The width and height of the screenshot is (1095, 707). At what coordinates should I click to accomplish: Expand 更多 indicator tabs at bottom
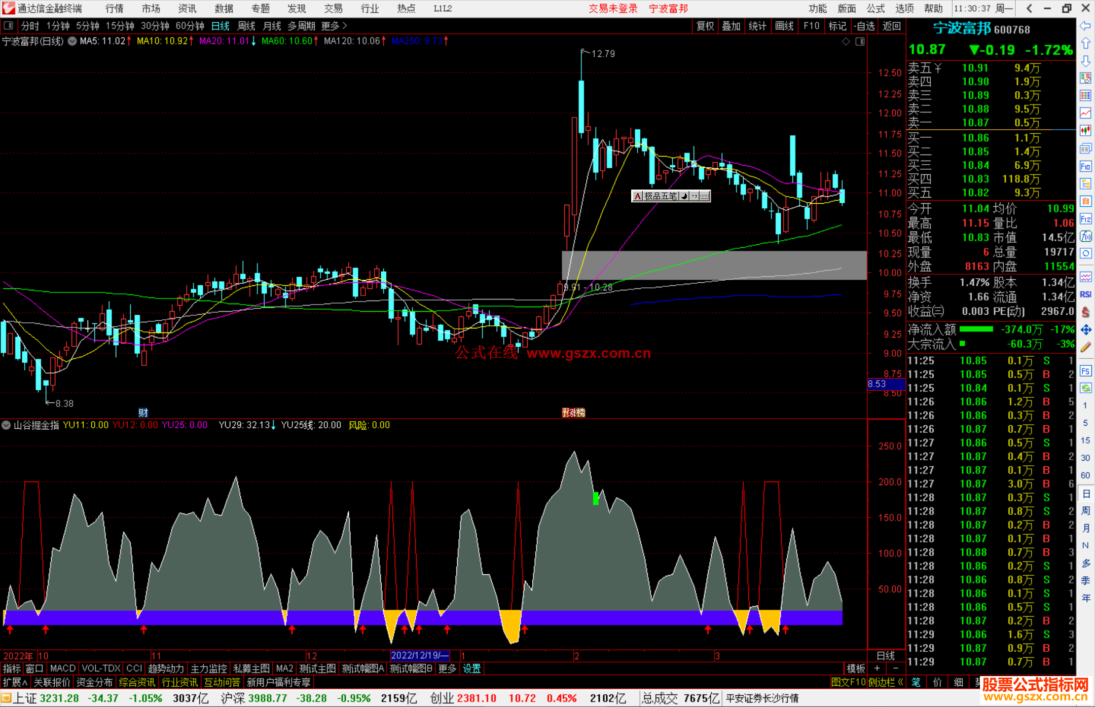point(447,668)
